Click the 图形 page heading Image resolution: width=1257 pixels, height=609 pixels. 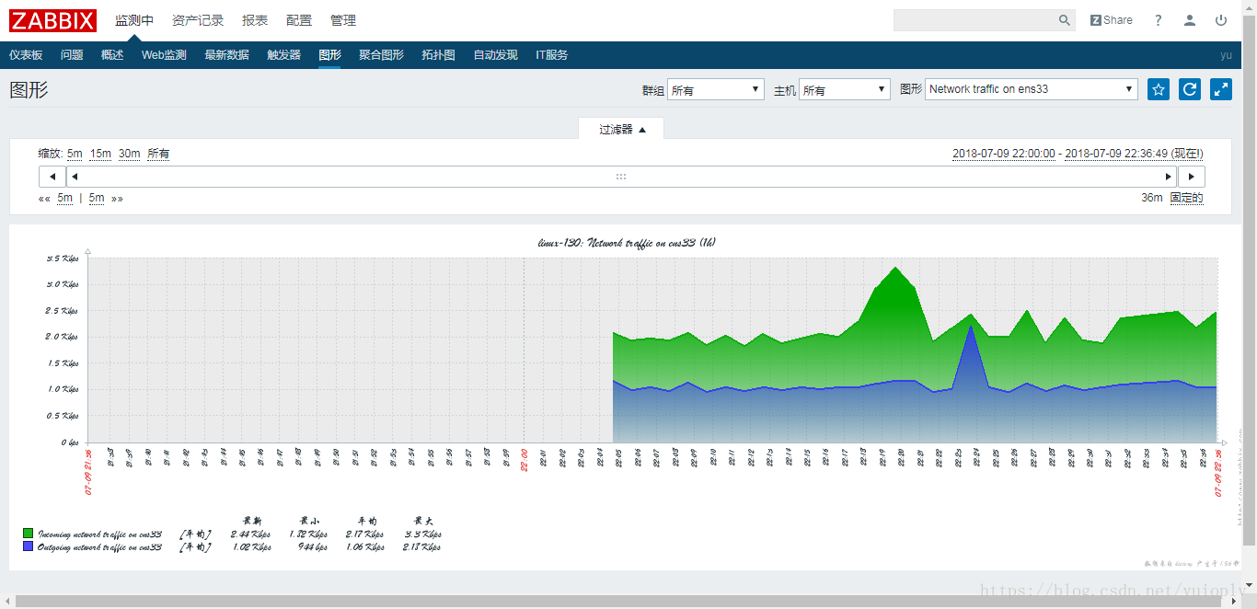pyautogui.click(x=29, y=89)
